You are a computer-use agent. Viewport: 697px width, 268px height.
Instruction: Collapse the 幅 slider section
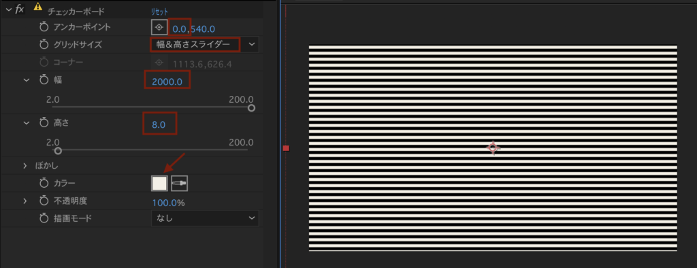coord(26,80)
